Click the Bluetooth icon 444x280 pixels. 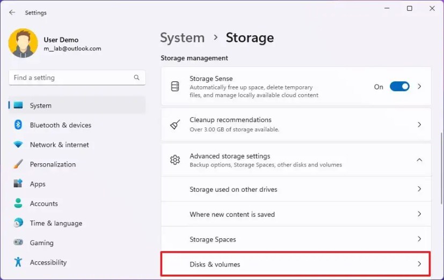tap(18, 125)
